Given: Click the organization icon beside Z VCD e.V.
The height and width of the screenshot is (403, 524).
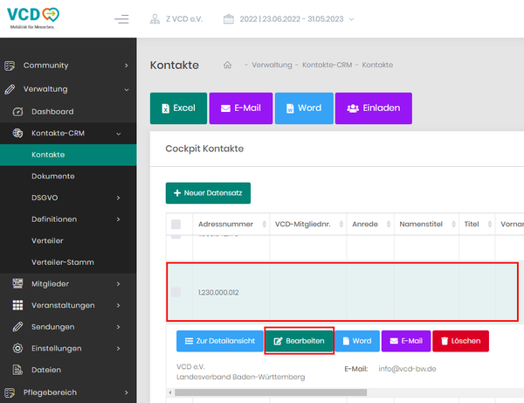Looking at the screenshot, I should coord(155,19).
